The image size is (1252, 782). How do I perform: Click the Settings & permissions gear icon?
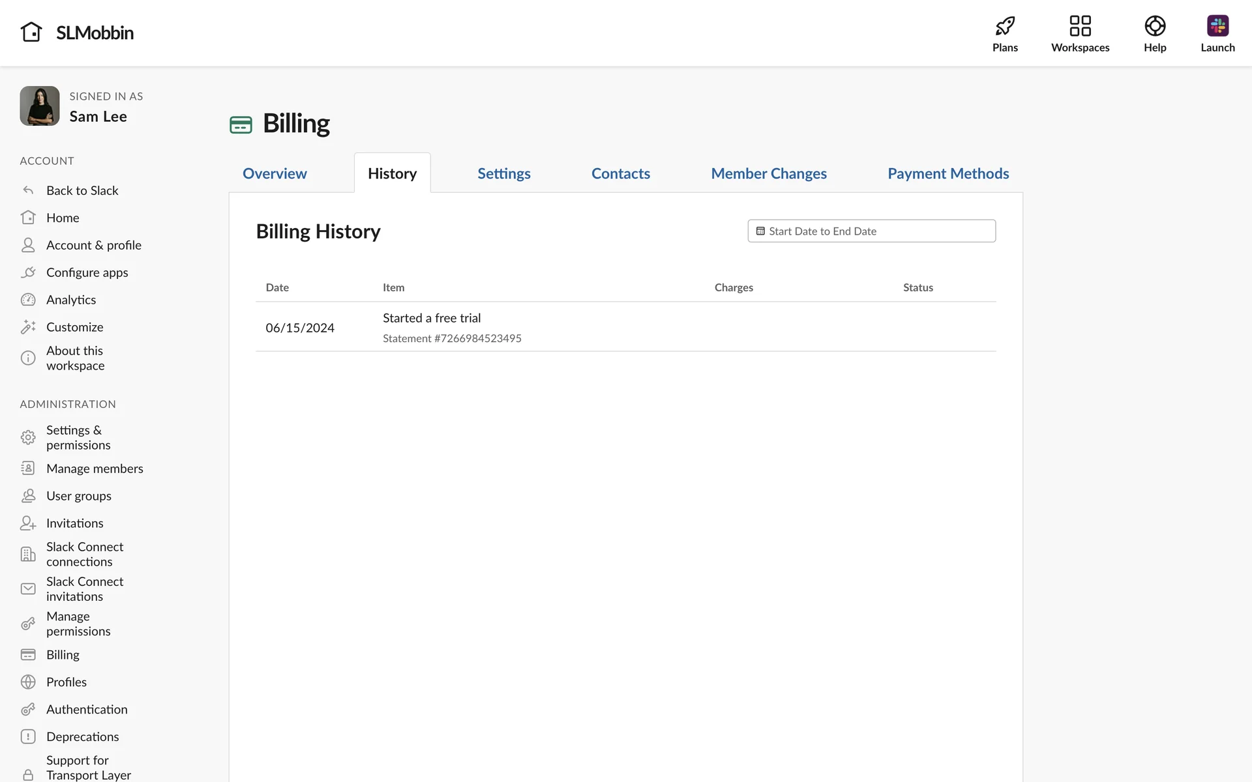coord(28,437)
